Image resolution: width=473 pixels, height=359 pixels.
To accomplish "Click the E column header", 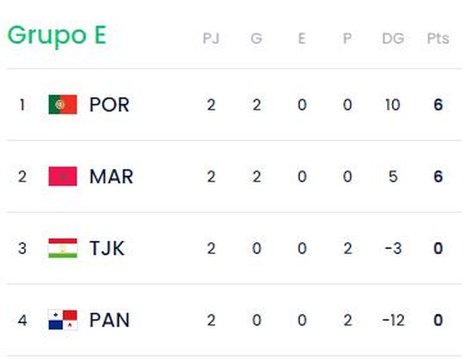I will pyautogui.click(x=302, y=39).
